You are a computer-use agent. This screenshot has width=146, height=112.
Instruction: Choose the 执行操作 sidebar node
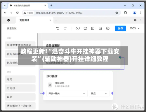(20, 63)
